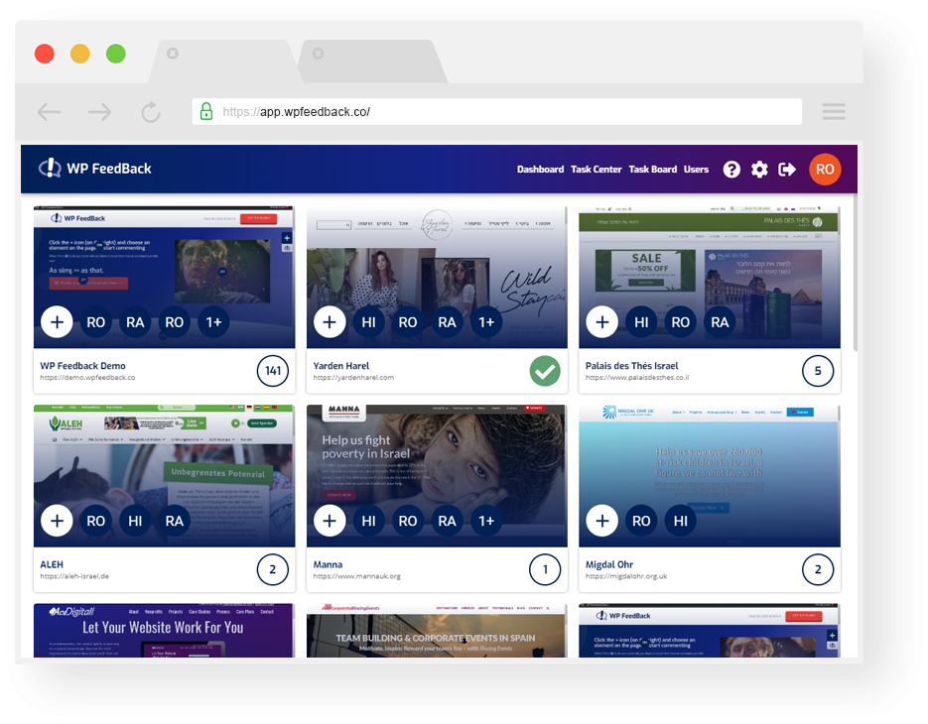Screen dimensions: 928x724
Task: Show more users on WP Feedback Demo
Action: [213, 322]
